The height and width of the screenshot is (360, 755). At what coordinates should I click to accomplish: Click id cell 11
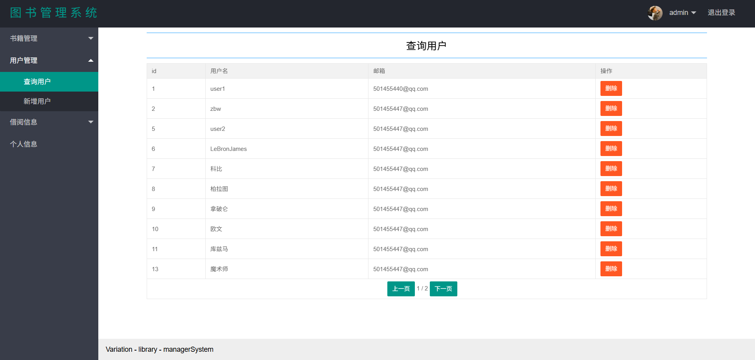coord(176,249)
